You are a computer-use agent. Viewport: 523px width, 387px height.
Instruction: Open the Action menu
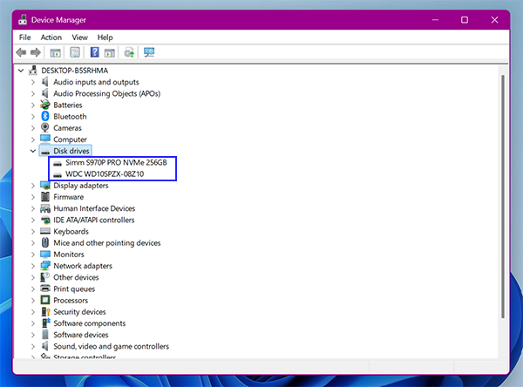pos(51,37)
